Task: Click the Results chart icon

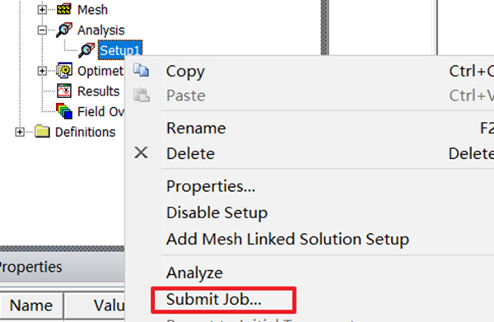Action: (64, 91)
